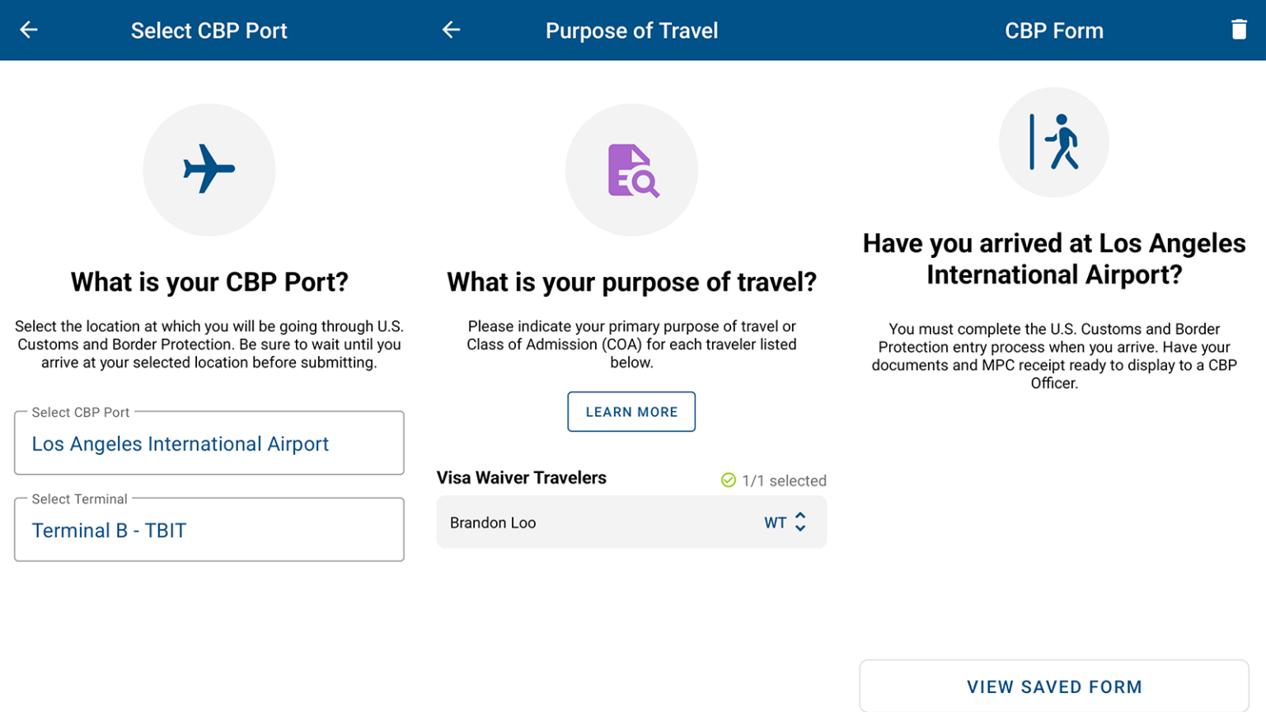1266x712 pixels.
Task: Select the Brandon Loo traveler row
Action: click(x=577, y=522)
